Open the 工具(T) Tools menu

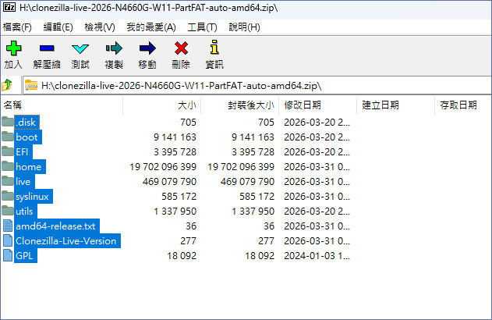click(202, 27)
